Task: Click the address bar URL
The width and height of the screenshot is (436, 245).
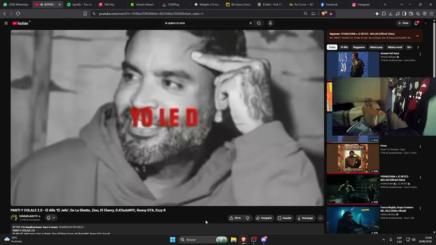Action: 151,14
